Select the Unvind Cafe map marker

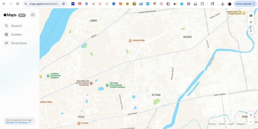tap(130, 40)
